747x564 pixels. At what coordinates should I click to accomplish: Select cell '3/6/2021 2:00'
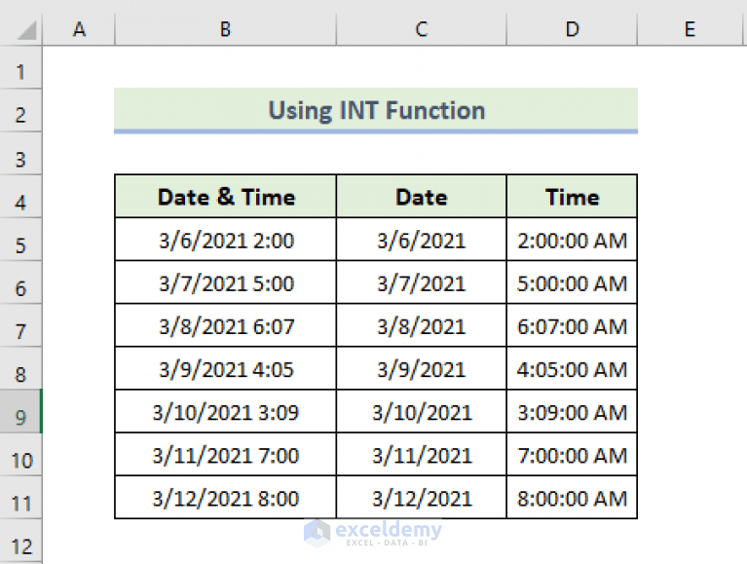[x=226, y=240]
